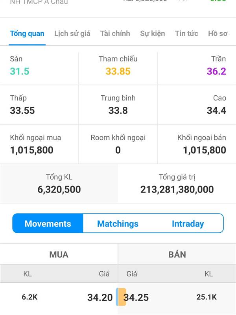Tap the Tổng KL value 6,320,500
This screenshot has width=236, height=315.
(x=59, y=189)
